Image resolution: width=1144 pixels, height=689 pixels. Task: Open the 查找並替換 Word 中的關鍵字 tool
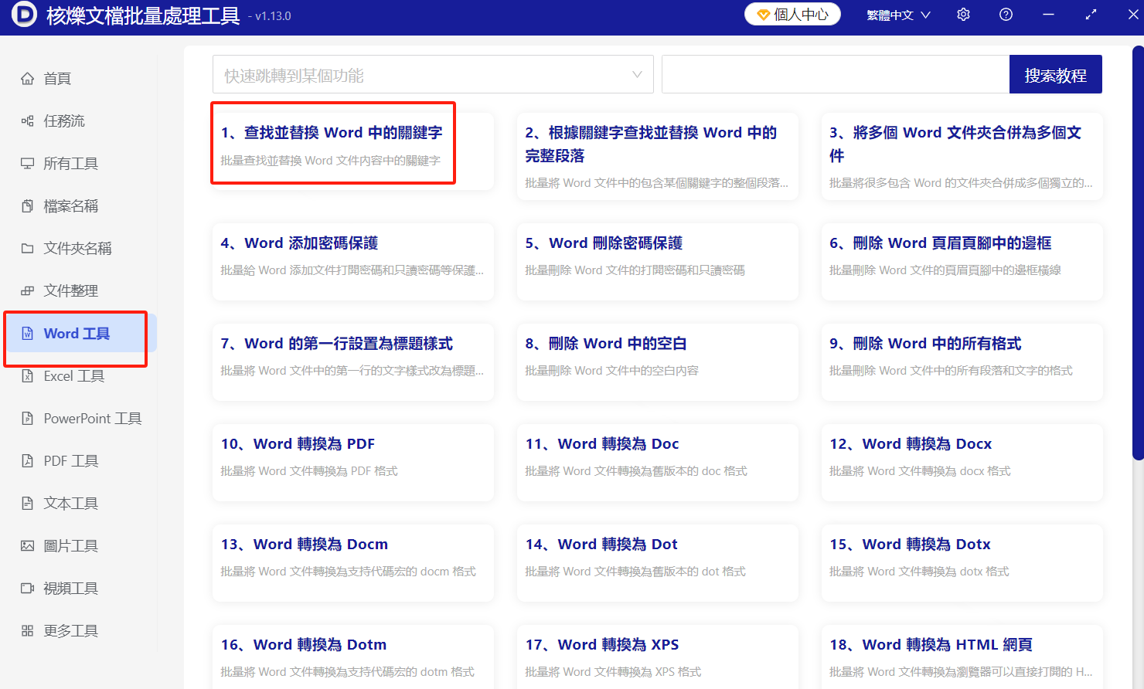pos(333,144)
